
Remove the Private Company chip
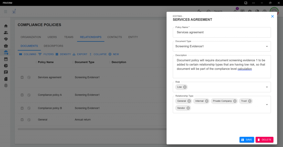coord(235,101)
